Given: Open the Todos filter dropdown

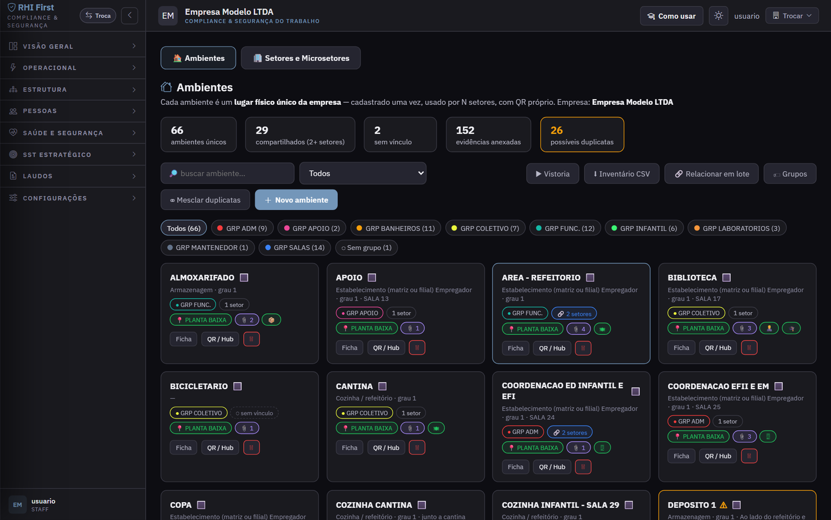Looking at the screenshot, I should click(x=363, y=173).
